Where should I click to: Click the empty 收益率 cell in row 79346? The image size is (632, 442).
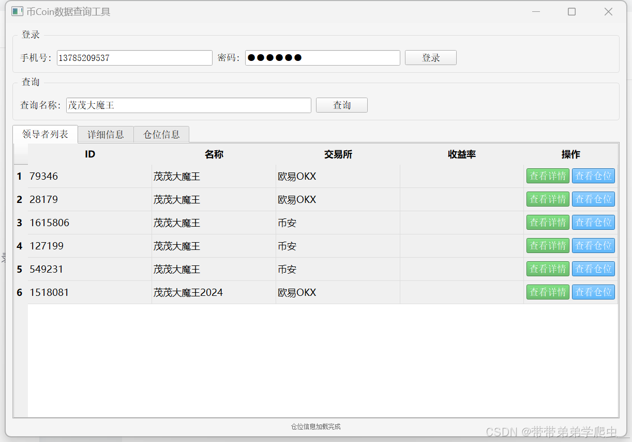[462, 177]
